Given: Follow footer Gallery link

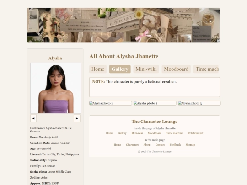Looking at the screenshot, I should pyautogui.click(x=122, y=133).
